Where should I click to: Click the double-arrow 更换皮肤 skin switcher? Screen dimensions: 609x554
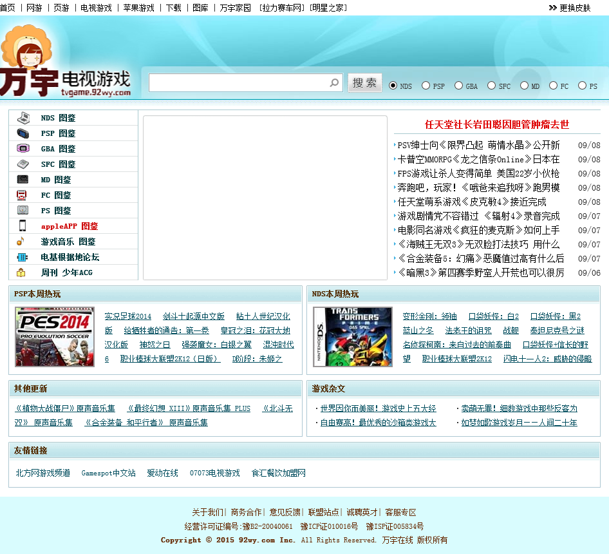click(569, 8)
